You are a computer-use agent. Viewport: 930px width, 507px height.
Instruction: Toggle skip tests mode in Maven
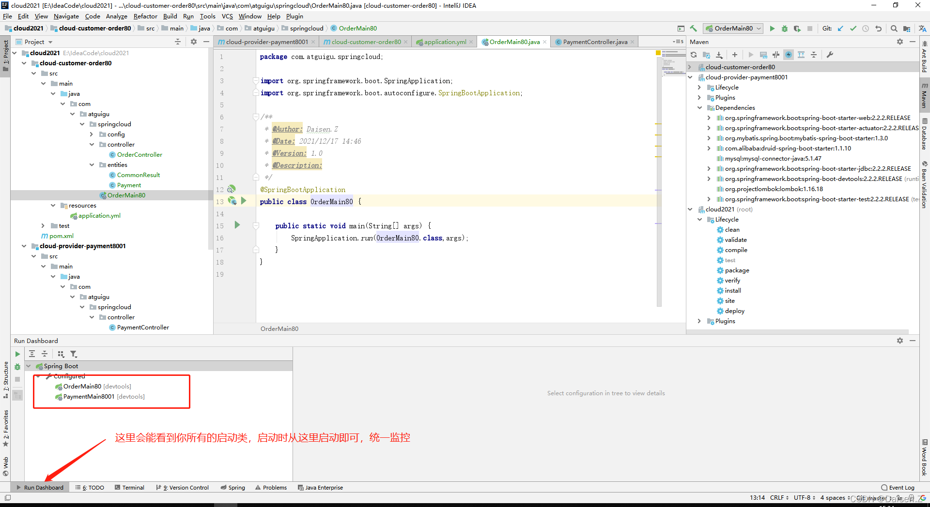[789, 55]
